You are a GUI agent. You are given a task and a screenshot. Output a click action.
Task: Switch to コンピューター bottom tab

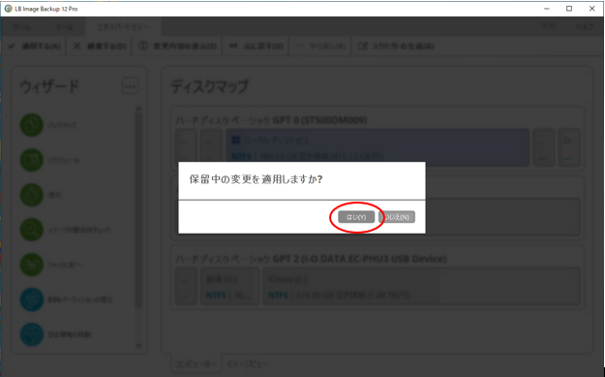196,363
